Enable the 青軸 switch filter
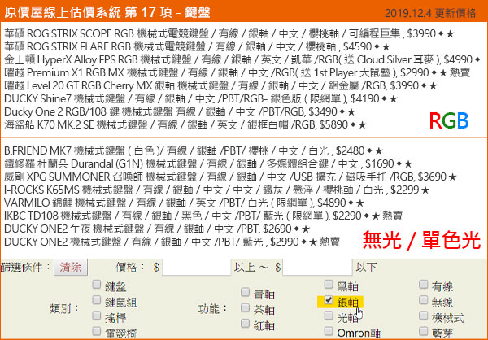This screenshot has height=340, width=488. tap(246, 292)
